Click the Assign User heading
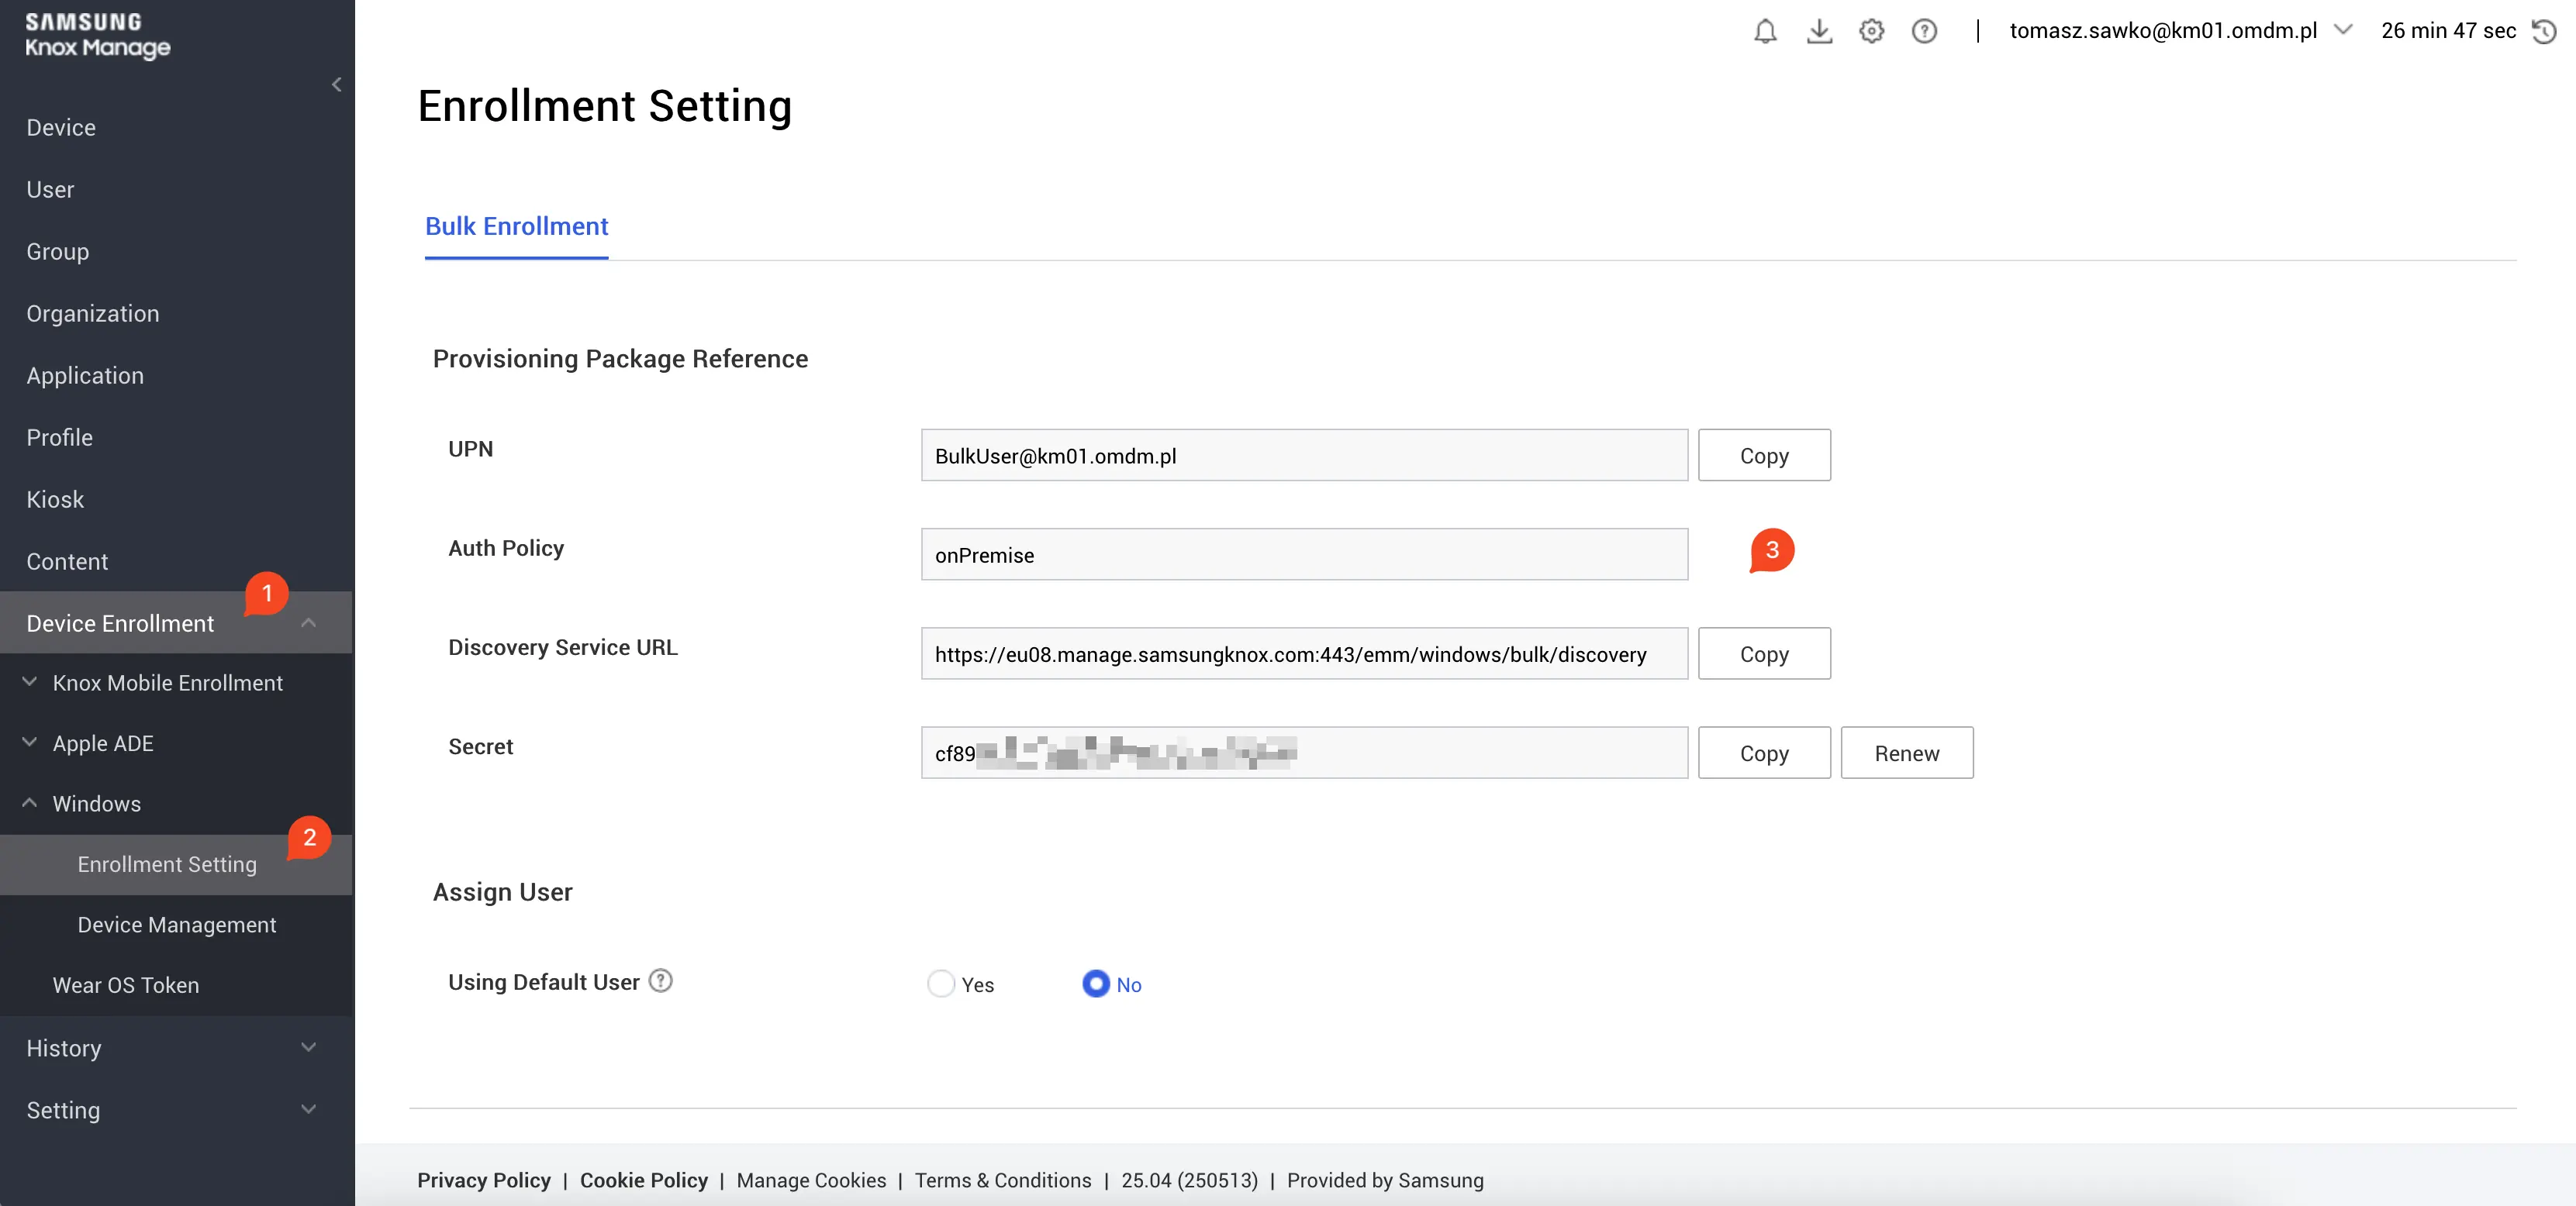The image size is (2576, 1206). [x=502, y=891]
